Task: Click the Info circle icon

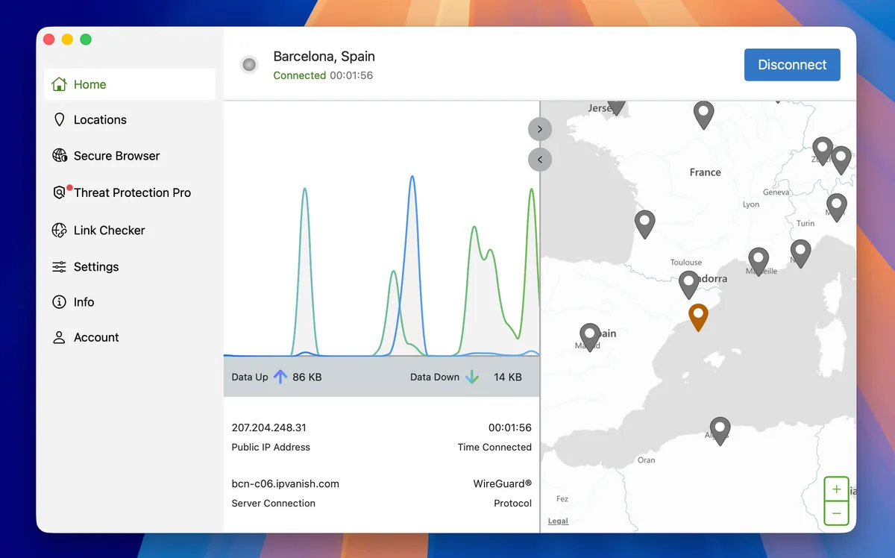Action: point(60,302)
